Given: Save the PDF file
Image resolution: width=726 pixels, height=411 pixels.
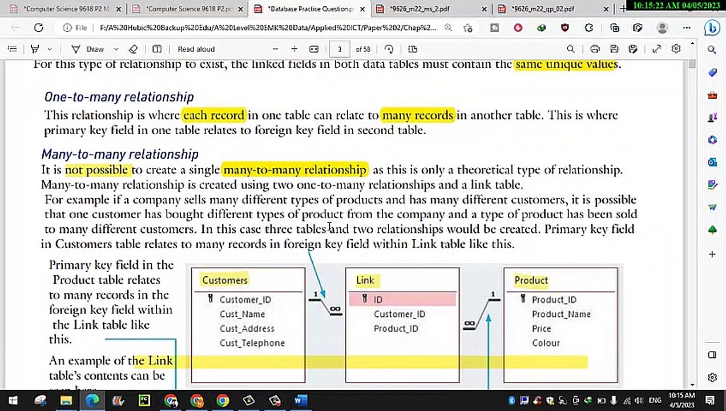Looking at the screenshot, I should point(614,49).
